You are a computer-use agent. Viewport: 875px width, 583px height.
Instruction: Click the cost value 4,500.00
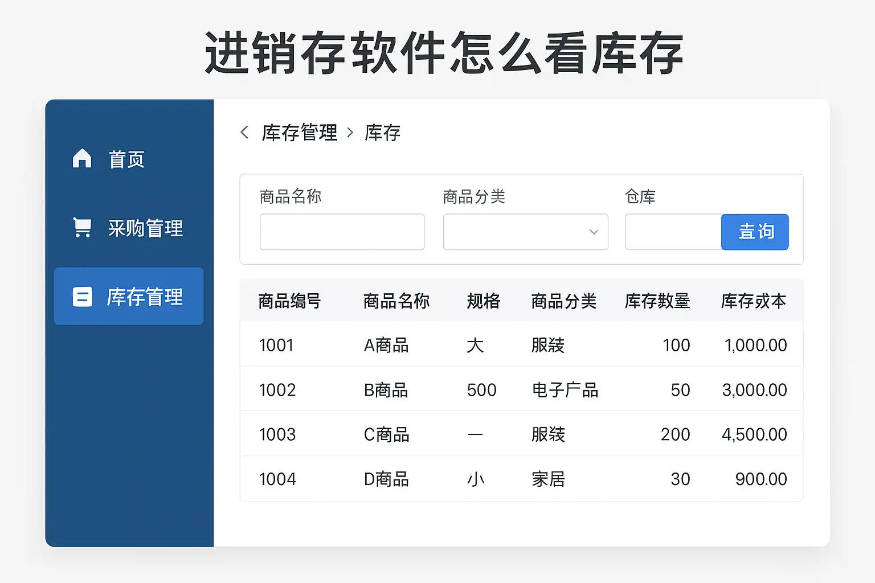754,434
